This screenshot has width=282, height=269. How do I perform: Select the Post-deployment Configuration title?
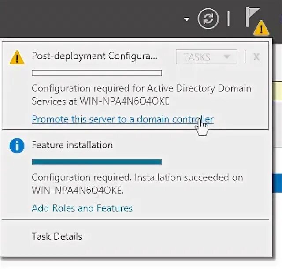point(94,56)
